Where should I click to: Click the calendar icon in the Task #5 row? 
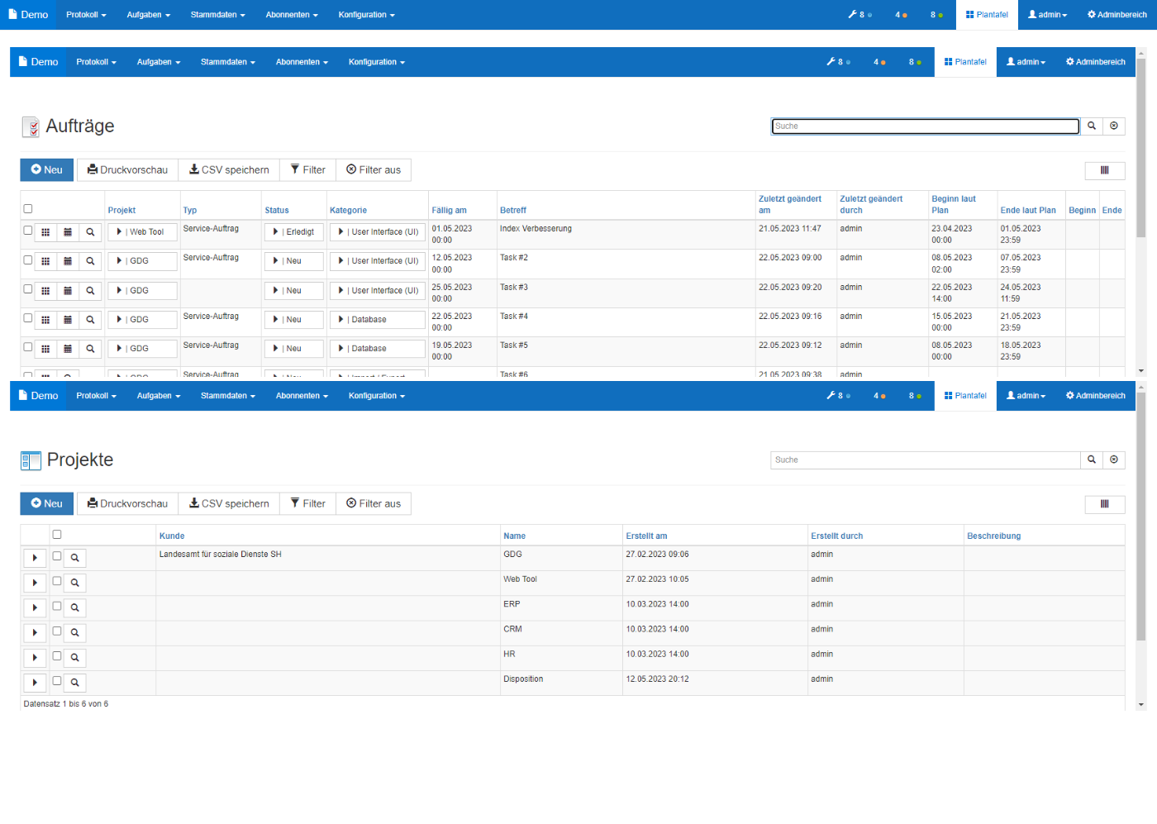click(x=68, y=349)
